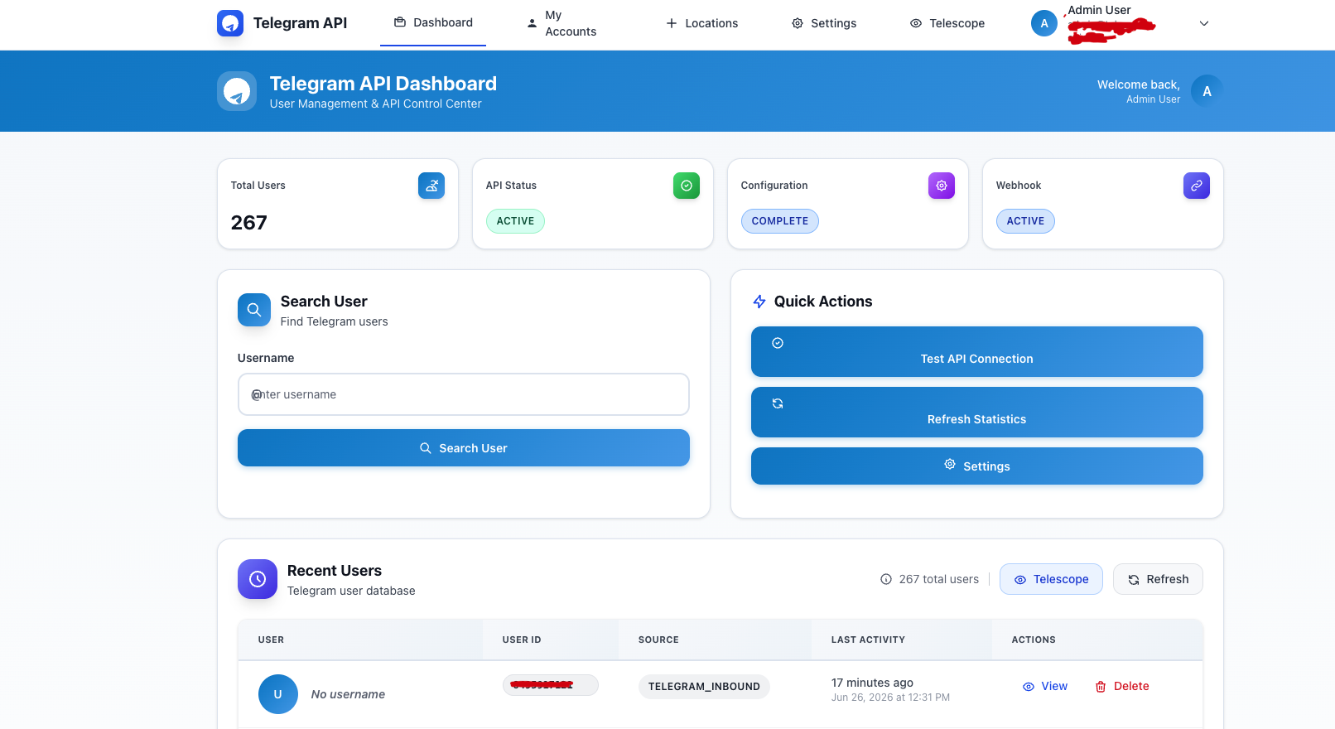Screen dimensions: 1335x729
Task: Click the TELEGRAM_INBOUND source badge
Action: (704, 687)
